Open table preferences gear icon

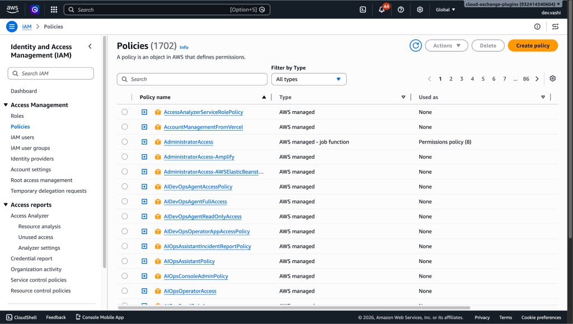[x=552, y=78]
